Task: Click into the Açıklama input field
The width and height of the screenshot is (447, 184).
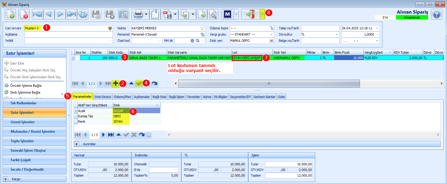Action: 69,34
